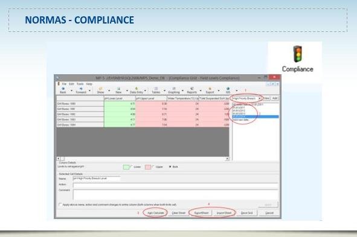Select the Upper limit radio button
The width and height of the screenshot is (357, 237).
(x=153, y=167)
